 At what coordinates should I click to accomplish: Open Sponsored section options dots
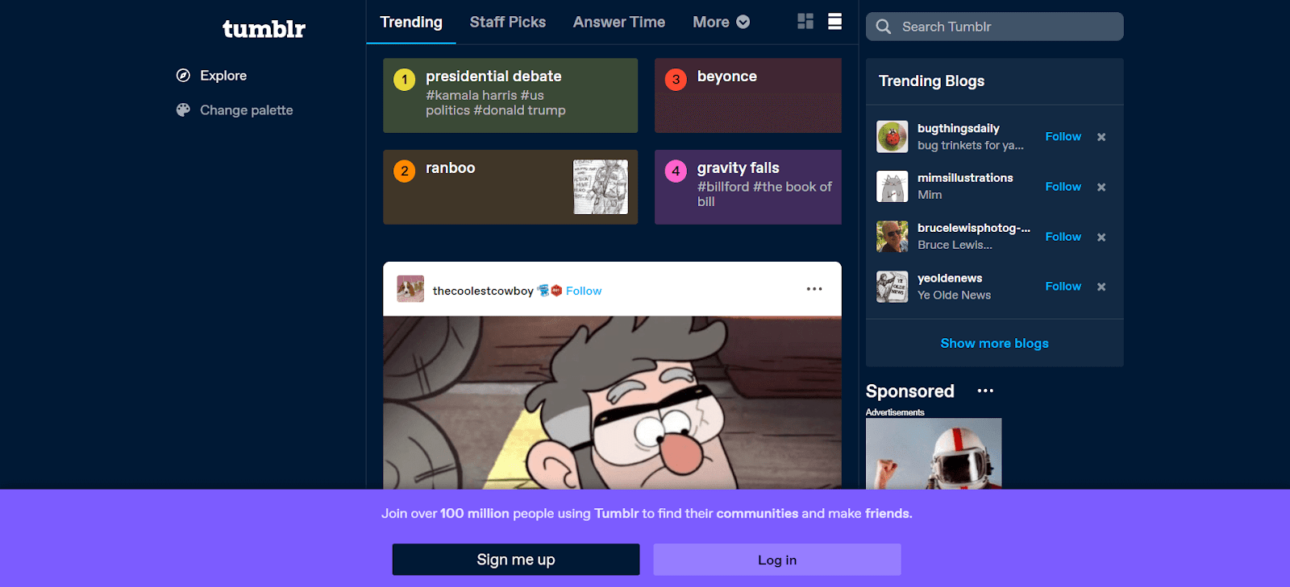pos(985,391)
